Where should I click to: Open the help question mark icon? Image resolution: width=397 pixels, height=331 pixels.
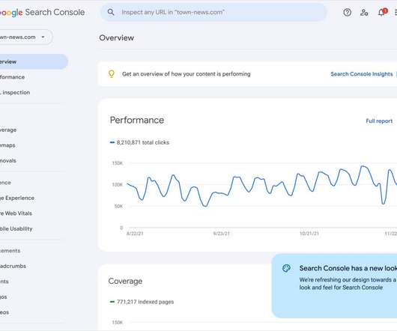click(x=347, y=12)
